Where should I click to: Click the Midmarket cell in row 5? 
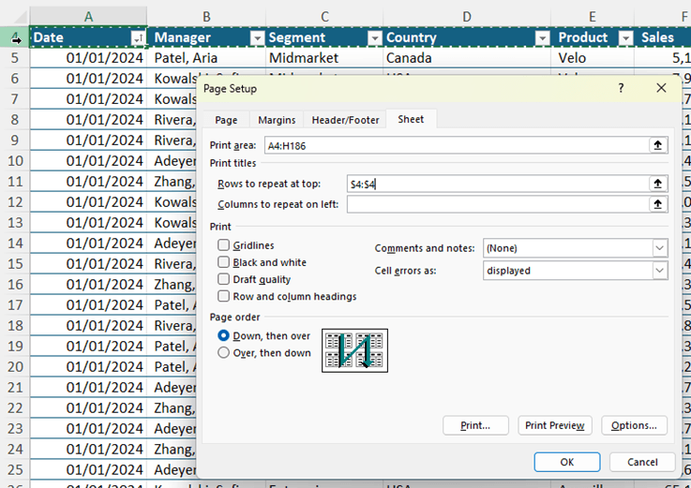324,58
